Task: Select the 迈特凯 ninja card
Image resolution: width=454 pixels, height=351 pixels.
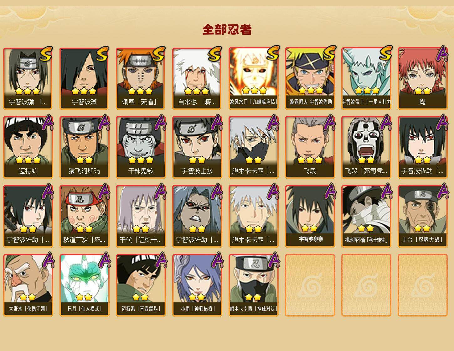Action: tap(28, 147)
